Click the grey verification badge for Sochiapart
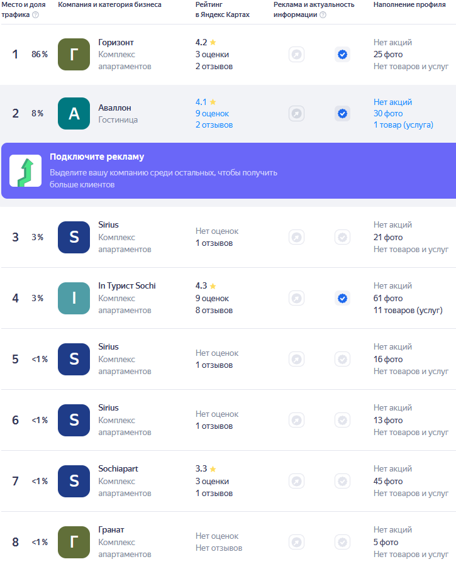 pyautogui.click(x=342, y=481)
